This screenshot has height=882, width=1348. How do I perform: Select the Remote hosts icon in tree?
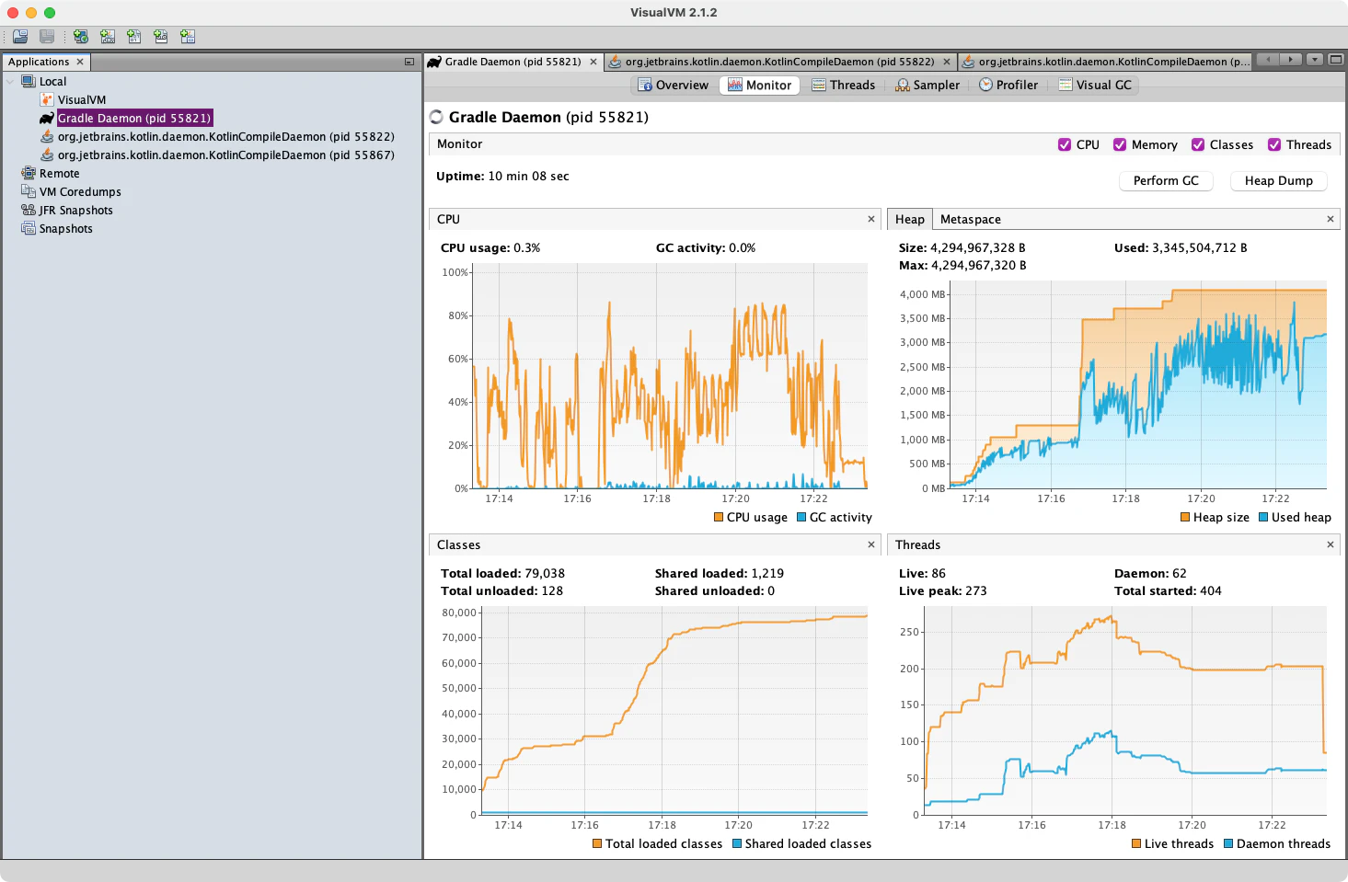click(29, 173)
